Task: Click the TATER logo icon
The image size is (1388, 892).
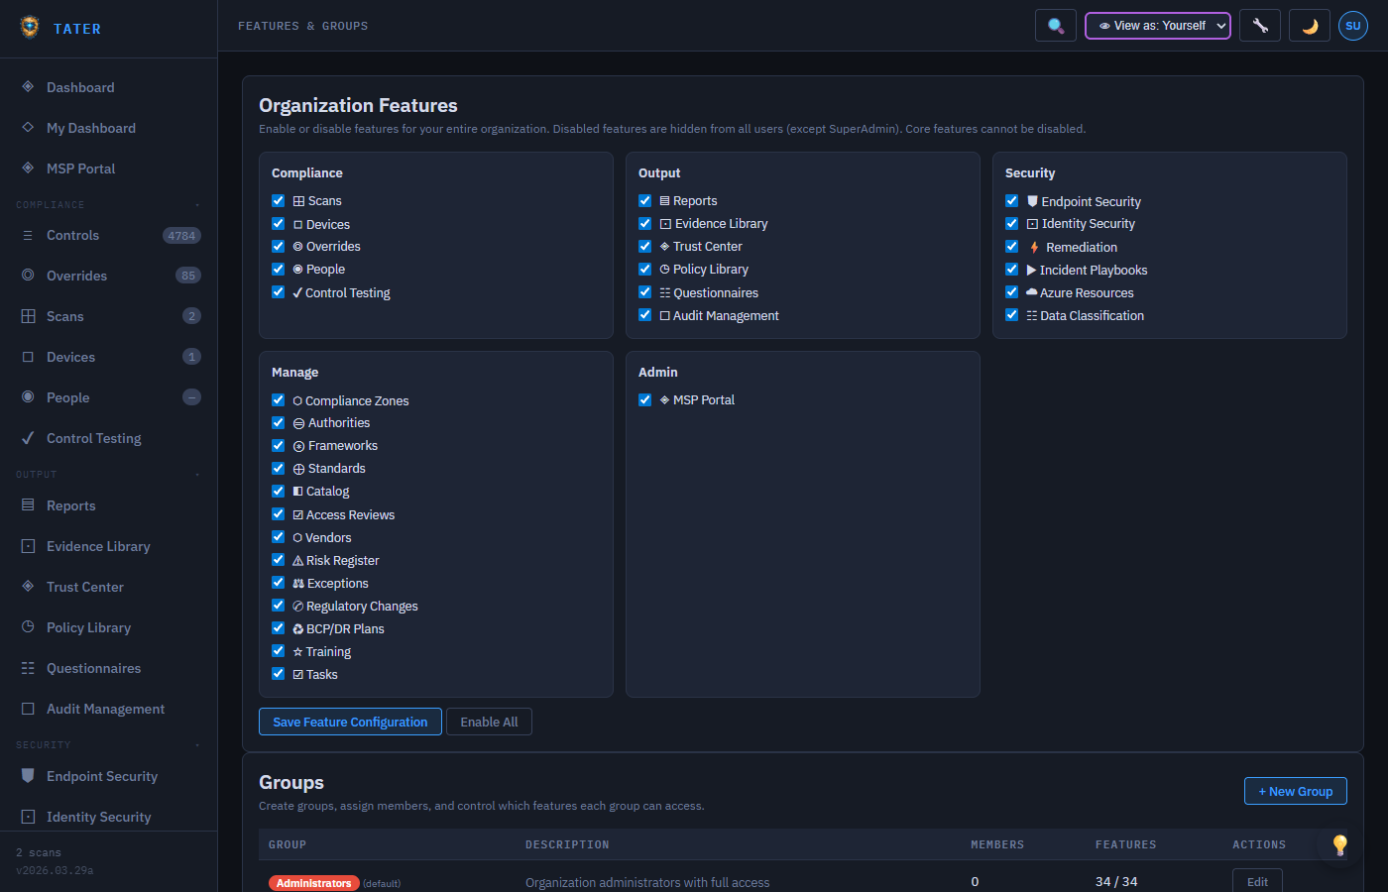Action: (x=30, y=27)
